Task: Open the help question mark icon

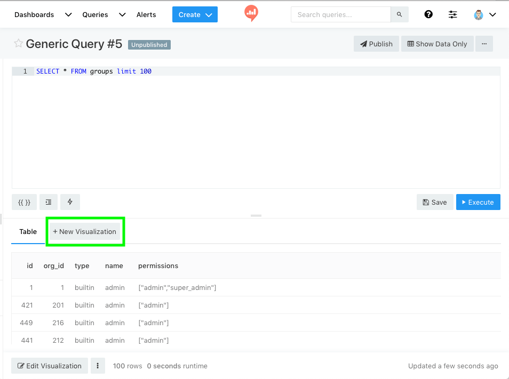Action: click(x=428, y=14)
